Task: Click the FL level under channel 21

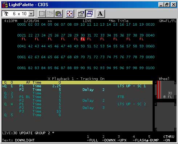Action: coord(24,39)
